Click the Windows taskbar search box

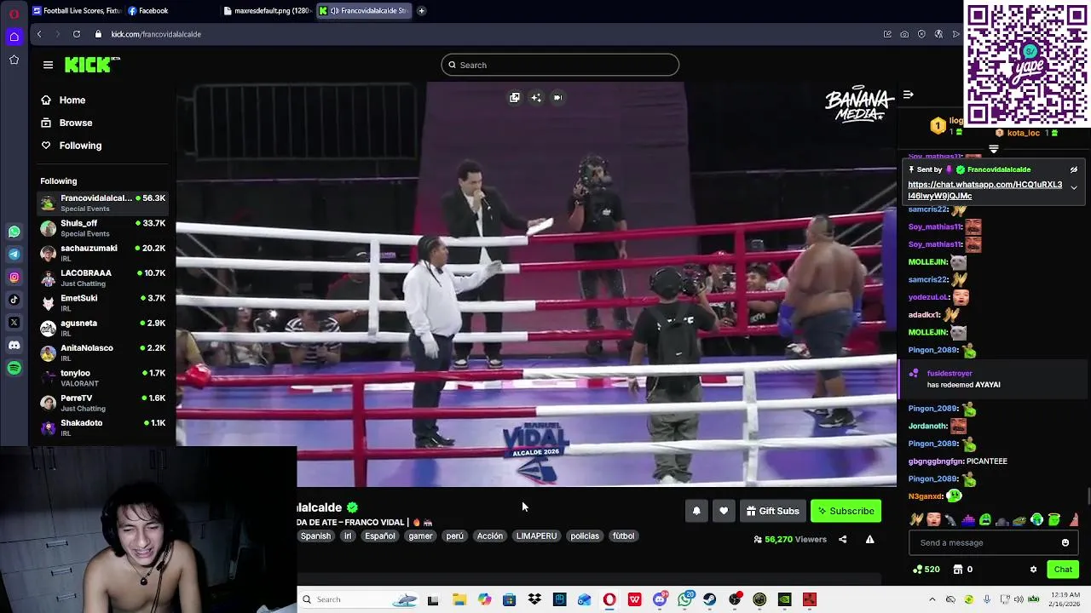(358, 599)
